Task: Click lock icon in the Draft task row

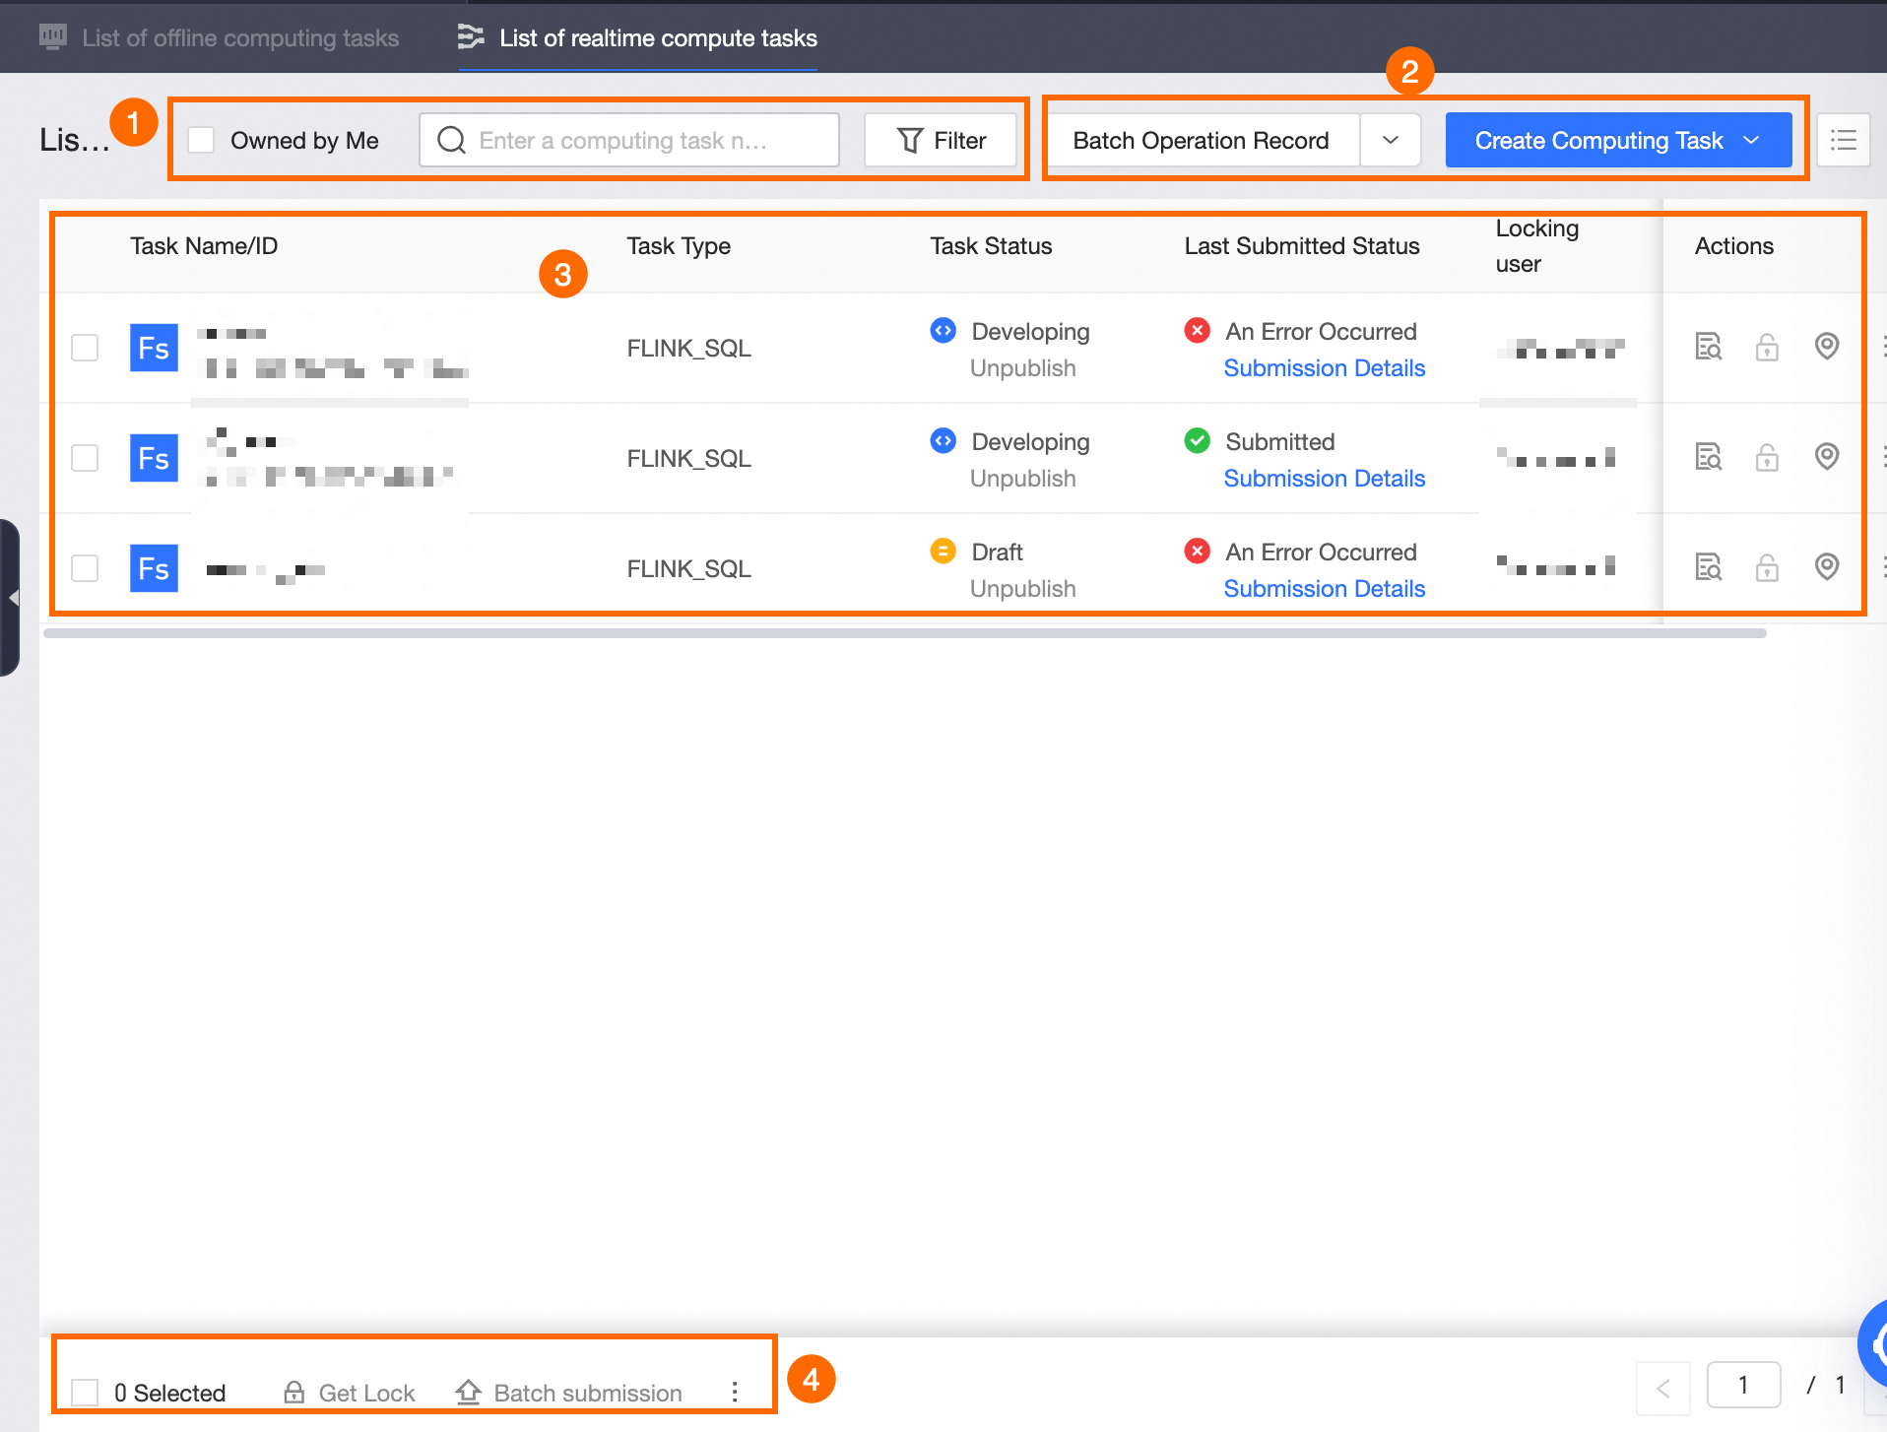Action: pos(1767,567)
